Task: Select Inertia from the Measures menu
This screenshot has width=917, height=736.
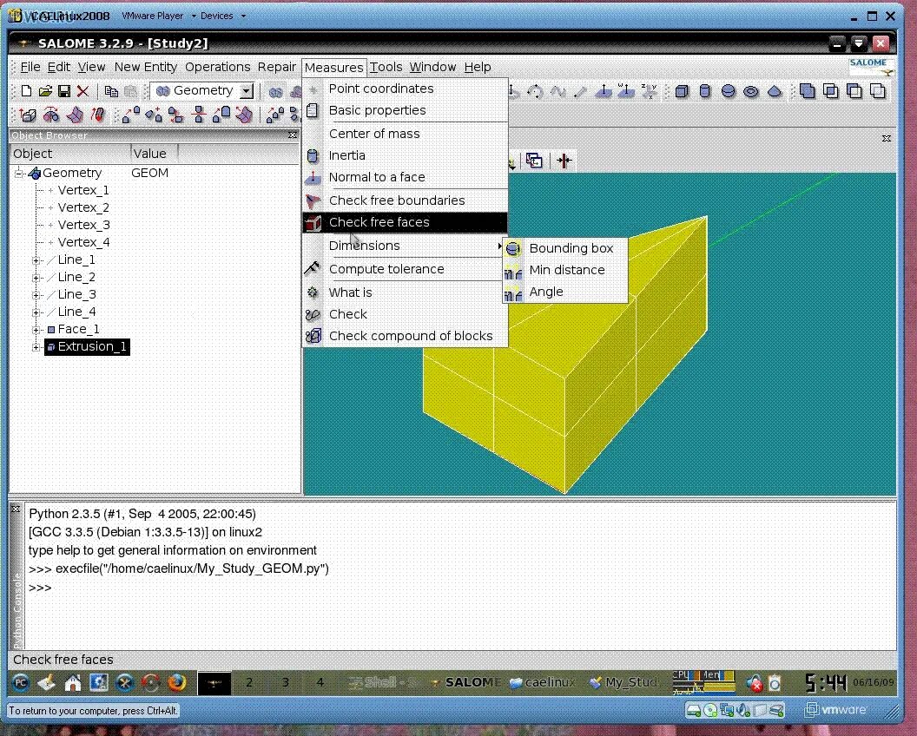Action: click(405, 154)
